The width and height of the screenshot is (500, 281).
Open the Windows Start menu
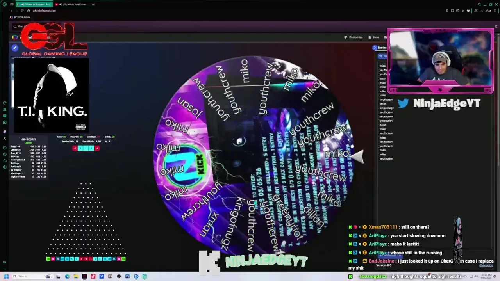[x=6, y=276]
